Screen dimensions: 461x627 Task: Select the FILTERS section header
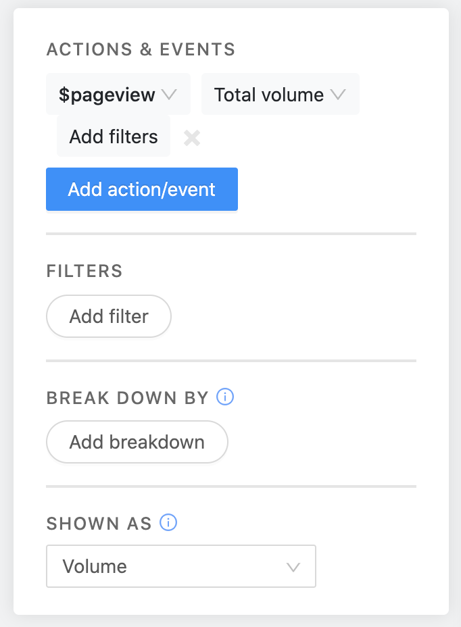click(84, 271)
